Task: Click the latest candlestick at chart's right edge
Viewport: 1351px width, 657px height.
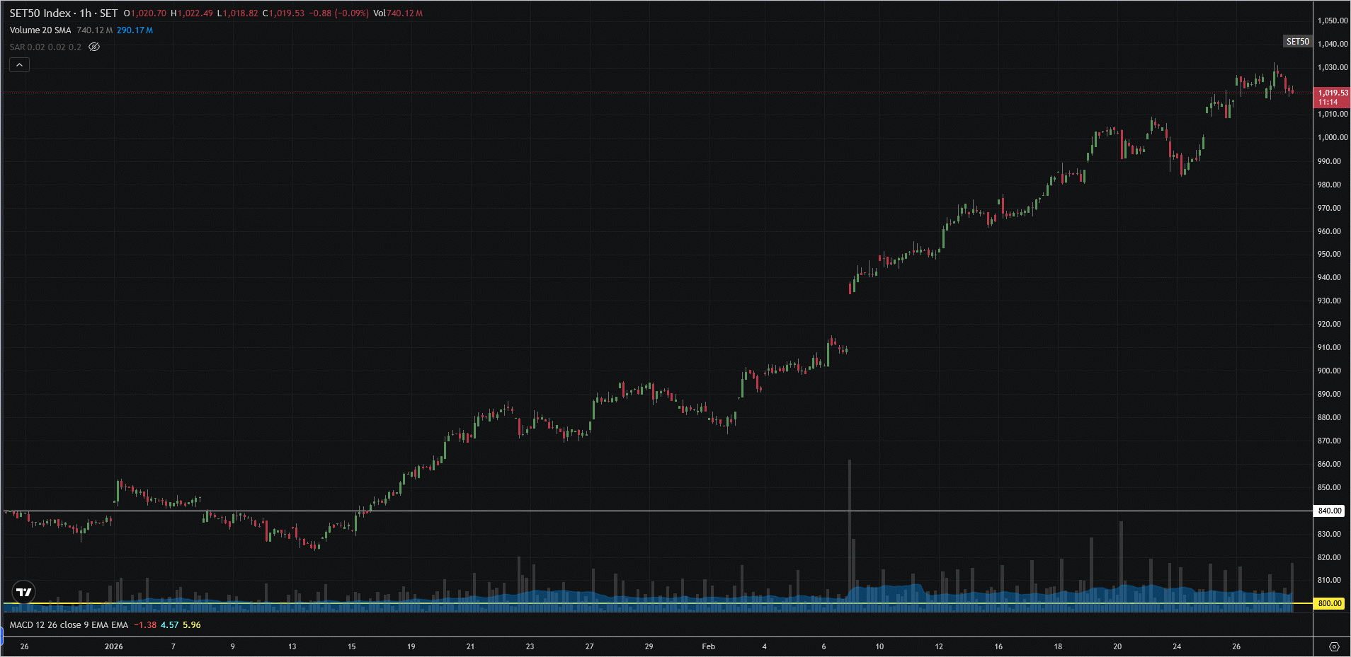Action: click(x=1292, y=91)
